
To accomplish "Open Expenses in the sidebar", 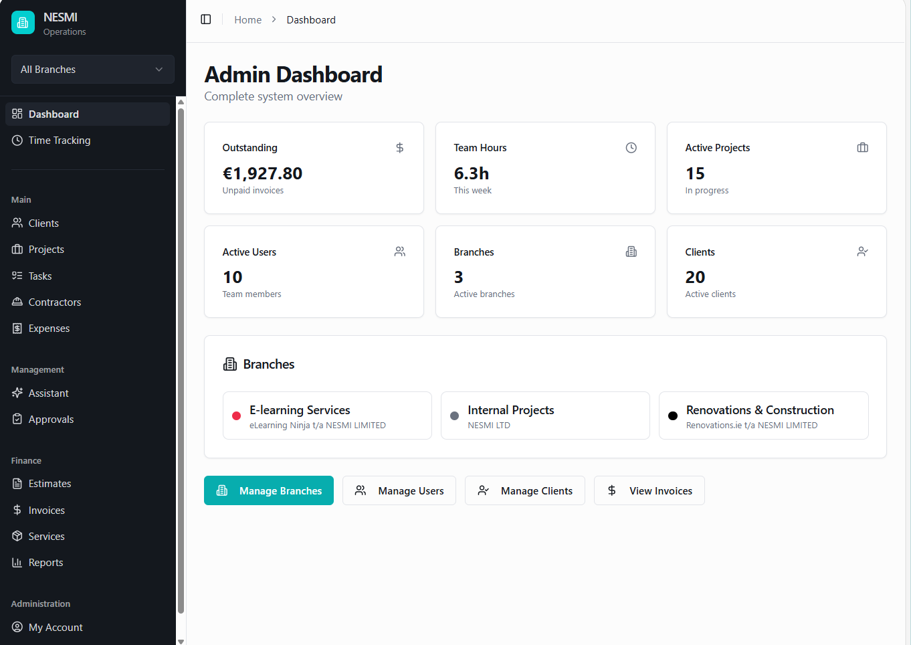I will 88,329.
